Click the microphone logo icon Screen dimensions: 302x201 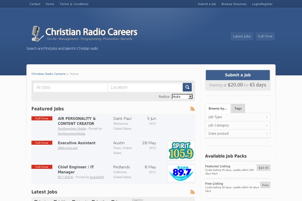(37, 34)
